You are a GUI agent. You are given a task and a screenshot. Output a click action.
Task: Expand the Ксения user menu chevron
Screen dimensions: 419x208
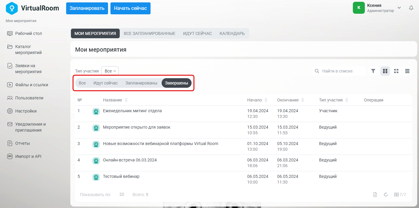(399, 8)
